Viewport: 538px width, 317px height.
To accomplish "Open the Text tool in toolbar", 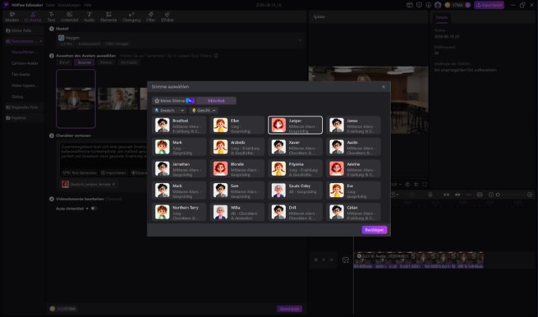I will (51, 17).
